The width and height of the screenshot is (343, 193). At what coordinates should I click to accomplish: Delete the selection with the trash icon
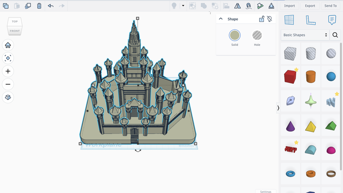[39, 6]
